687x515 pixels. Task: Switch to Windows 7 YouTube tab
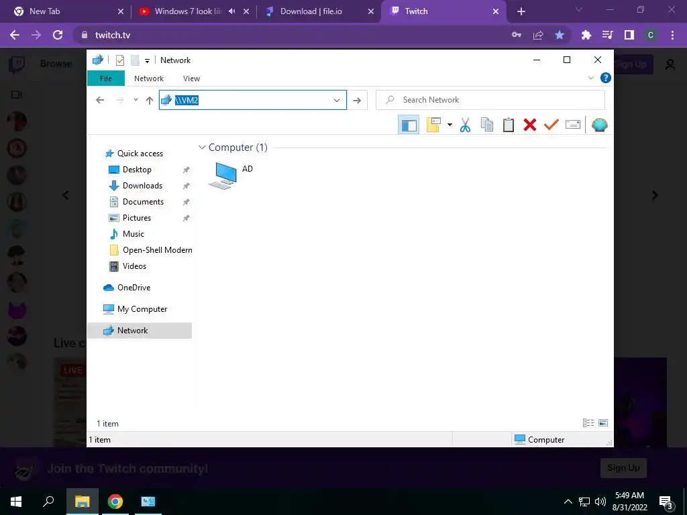(189, 11)
